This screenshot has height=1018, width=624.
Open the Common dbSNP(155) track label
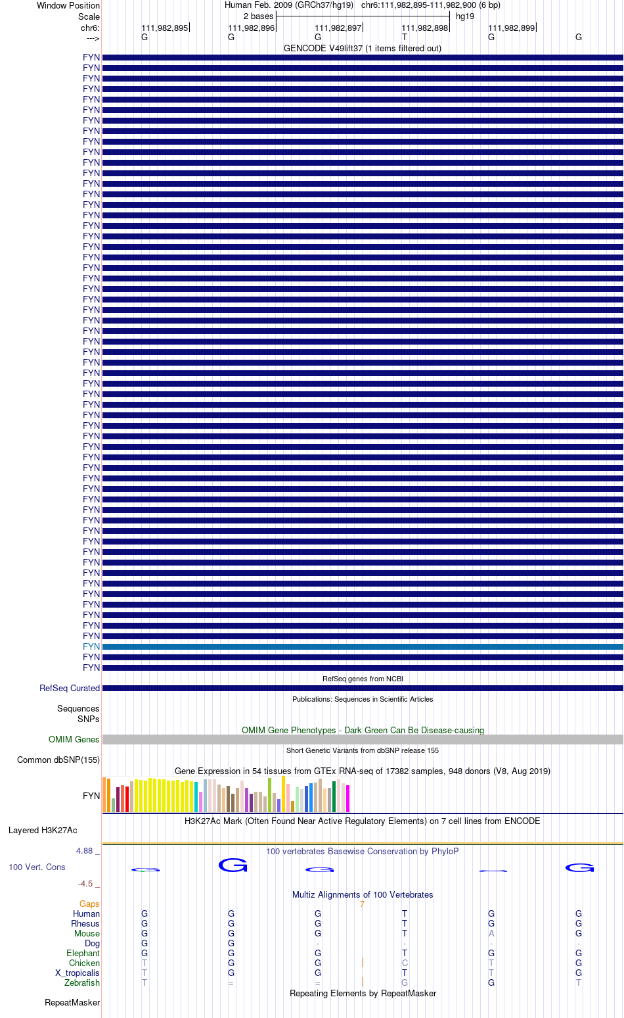click(x=58, y=760)
